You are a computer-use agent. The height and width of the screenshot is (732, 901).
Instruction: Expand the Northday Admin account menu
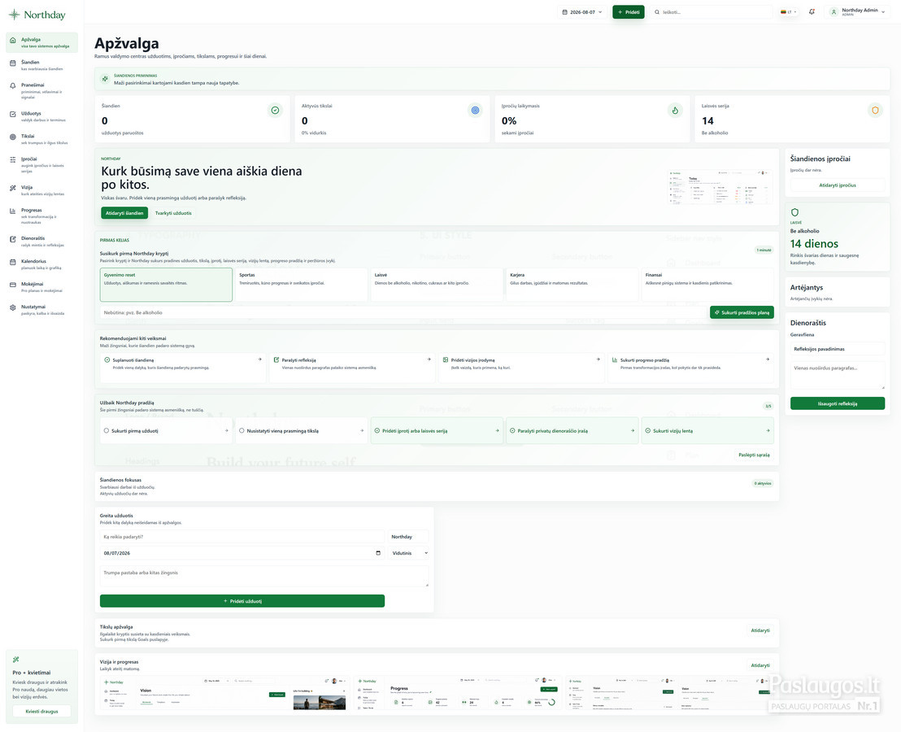click(x=857, y=12)
